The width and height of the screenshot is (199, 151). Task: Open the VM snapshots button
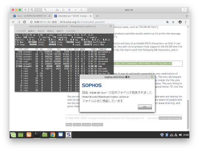point(31,10)
